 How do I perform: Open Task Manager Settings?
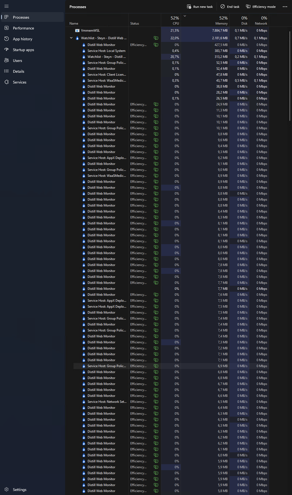pyautogui.click(x=32, y=489)
